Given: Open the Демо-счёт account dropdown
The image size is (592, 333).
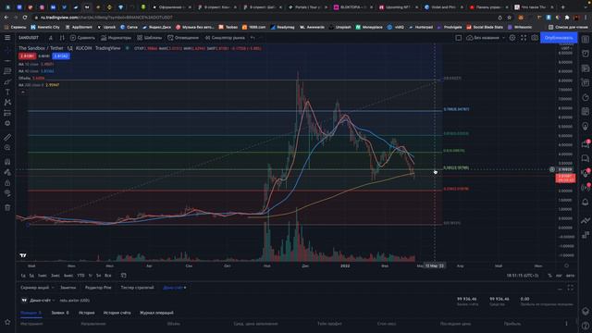Looking at the screenshot, I should [x=39, y=301].
